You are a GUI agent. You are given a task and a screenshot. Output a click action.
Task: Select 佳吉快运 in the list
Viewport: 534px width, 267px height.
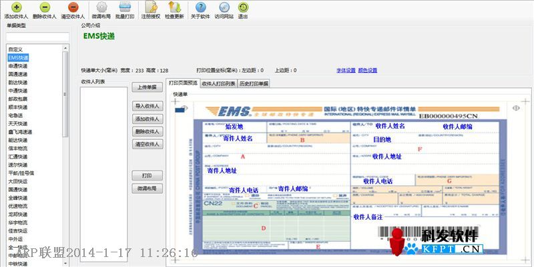[18, 230]
